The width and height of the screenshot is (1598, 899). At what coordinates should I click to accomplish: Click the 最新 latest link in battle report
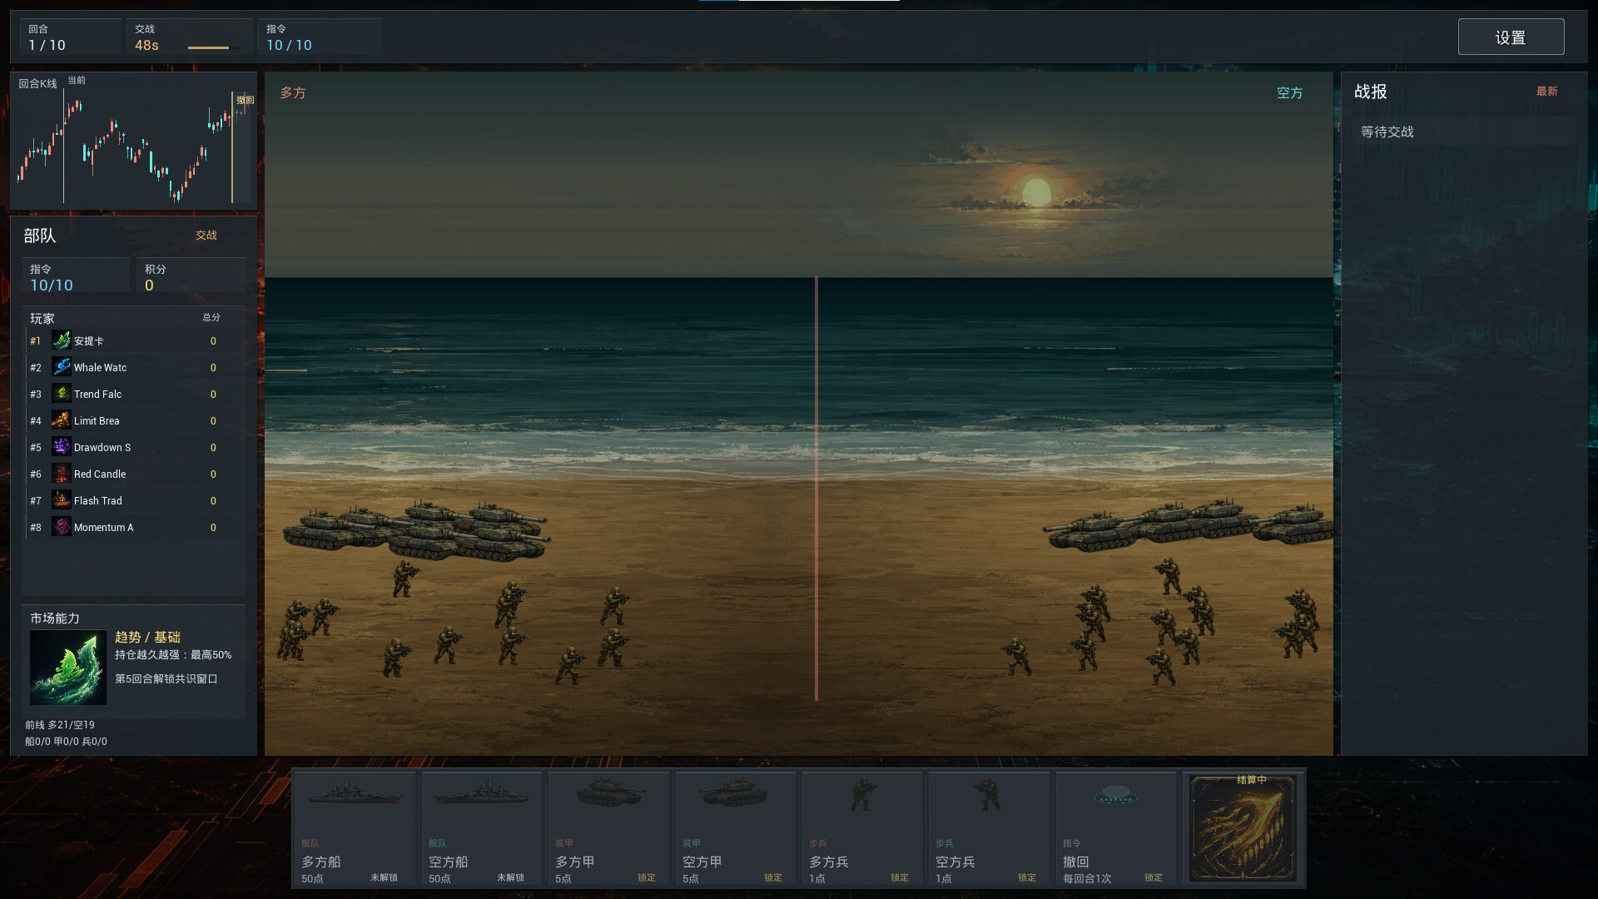click(1547, 92)
